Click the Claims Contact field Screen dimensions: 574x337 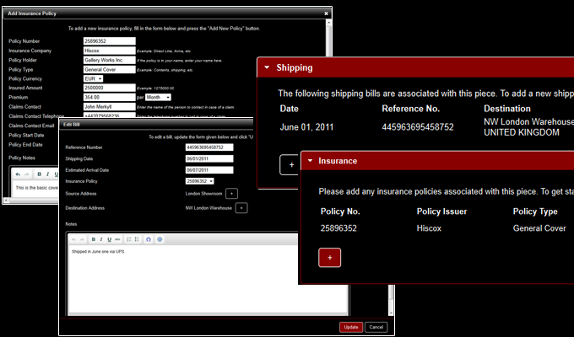point(110,107)
